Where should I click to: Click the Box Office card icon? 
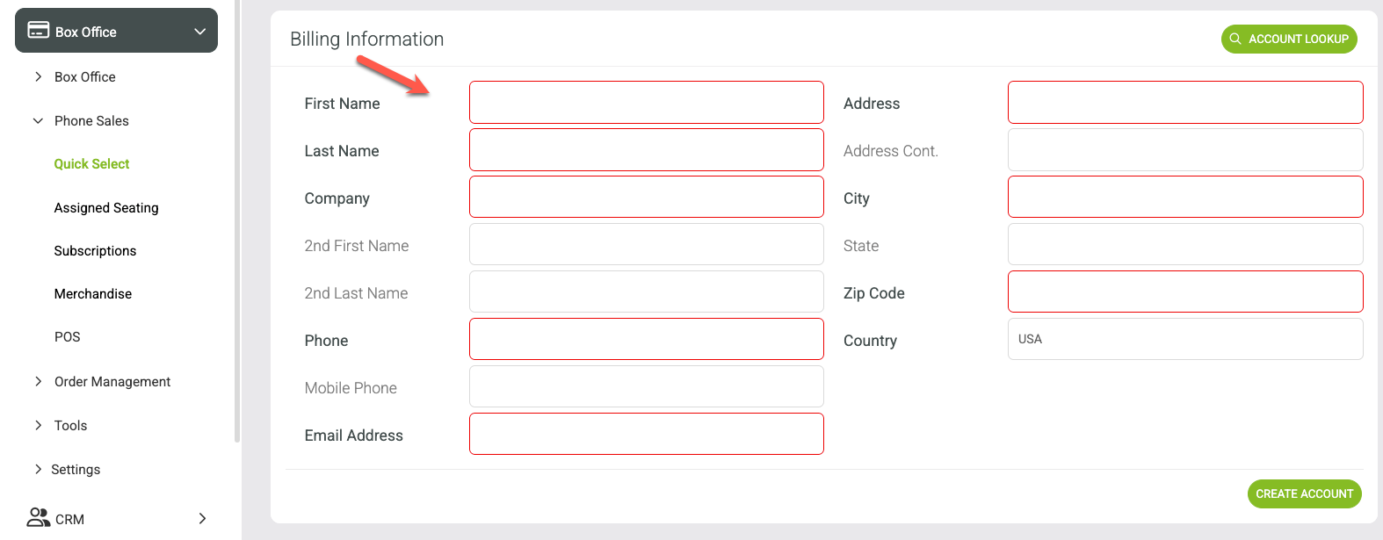[39, 31]
